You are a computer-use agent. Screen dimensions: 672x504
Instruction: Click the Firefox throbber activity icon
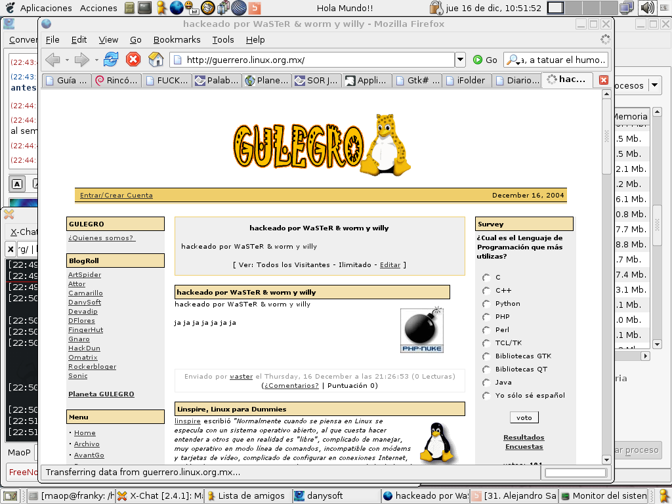[604, 39]
